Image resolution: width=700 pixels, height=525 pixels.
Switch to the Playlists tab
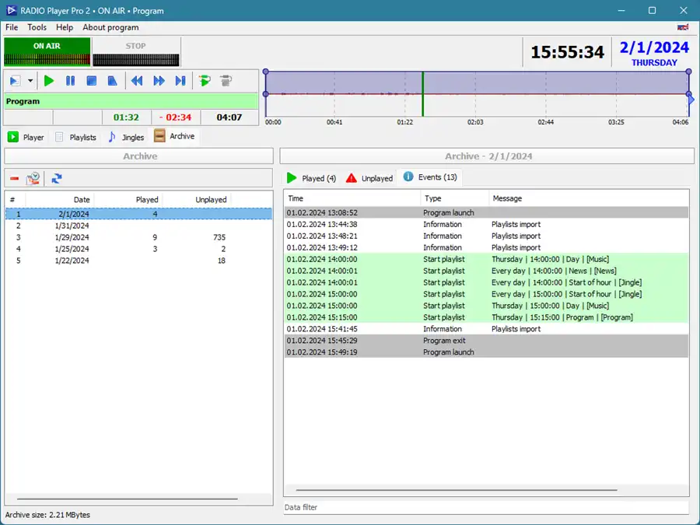tap(75, 137)
